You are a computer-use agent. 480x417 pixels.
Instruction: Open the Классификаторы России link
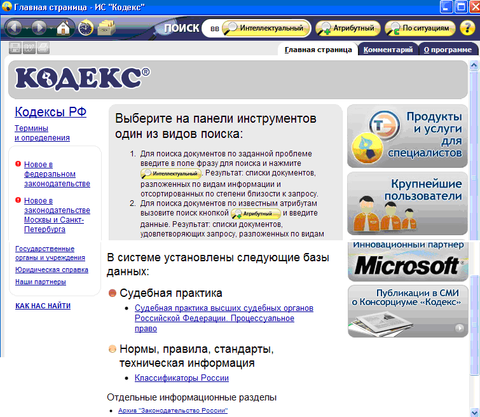click(182, 378)
